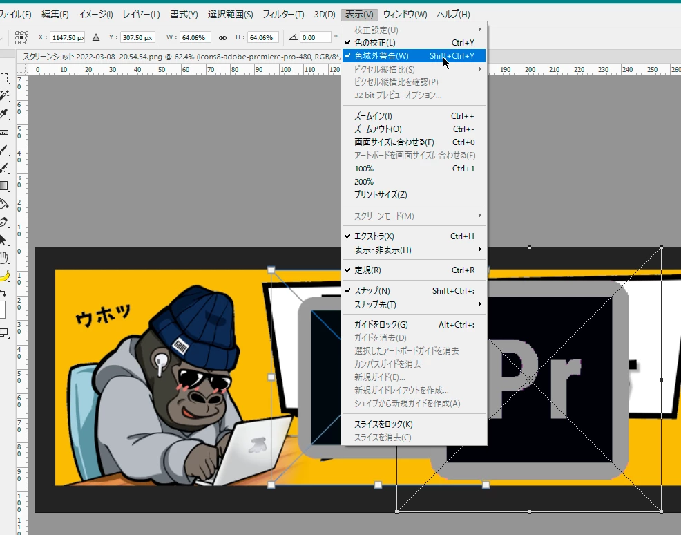Select the History Brush tool
This screenshot has width=681, height=535.
click(x=4, y=168)
